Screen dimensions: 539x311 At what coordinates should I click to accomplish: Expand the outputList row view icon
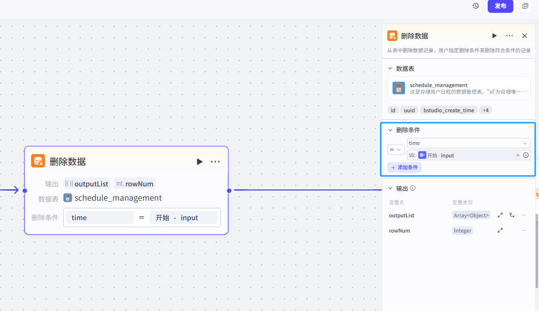click(500, 215)
